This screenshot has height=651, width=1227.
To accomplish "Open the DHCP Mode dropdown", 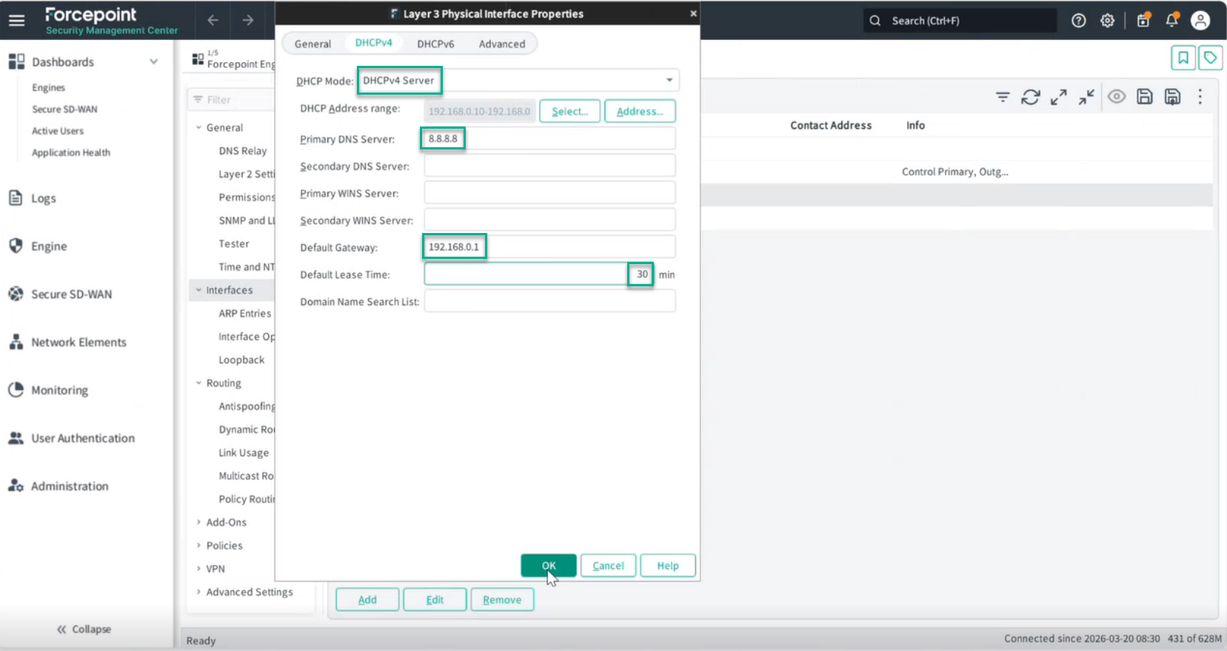I will [669, 80].
